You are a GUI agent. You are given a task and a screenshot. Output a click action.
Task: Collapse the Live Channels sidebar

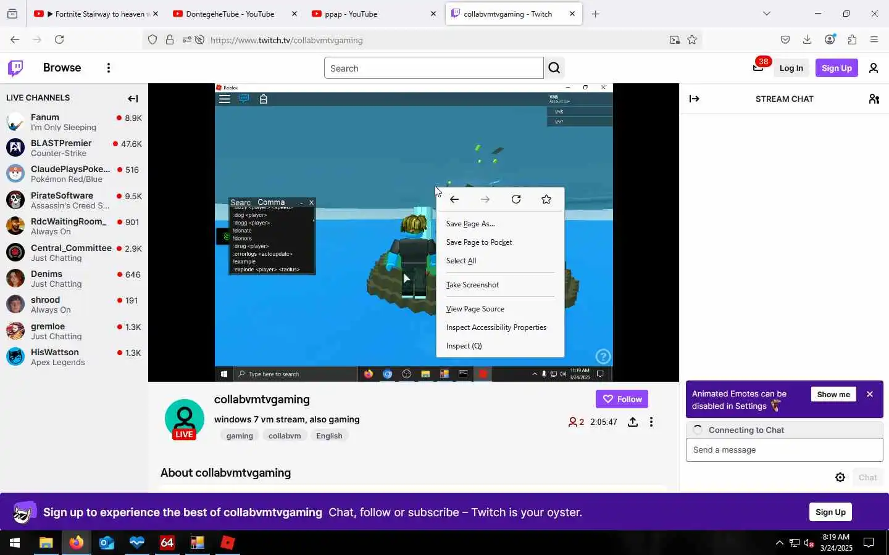[133, 99]
